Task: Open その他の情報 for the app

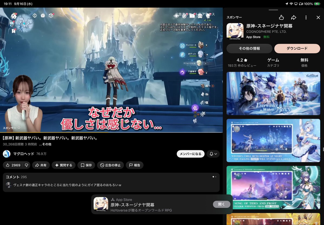Action: 249,49
